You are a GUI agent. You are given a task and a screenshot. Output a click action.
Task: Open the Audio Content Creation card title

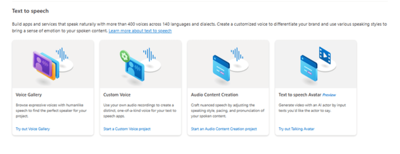point(214,95)
